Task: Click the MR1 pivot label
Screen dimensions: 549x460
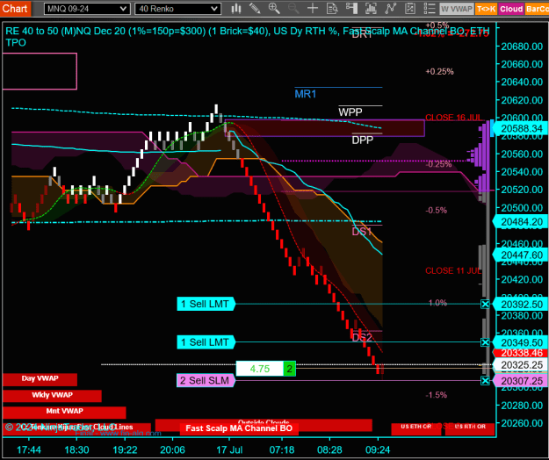Action: point(306,94)
